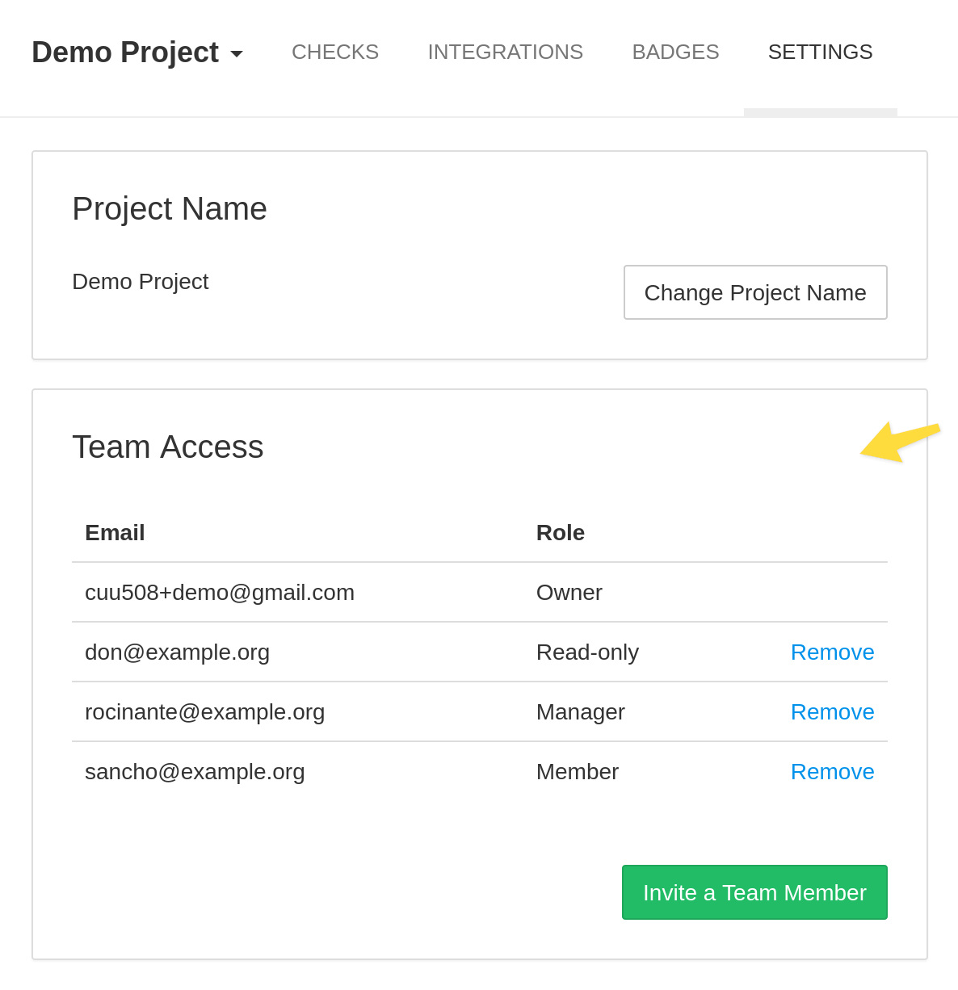
Task: Remove don@example.org from the team
Action: (x=832, y=652)
